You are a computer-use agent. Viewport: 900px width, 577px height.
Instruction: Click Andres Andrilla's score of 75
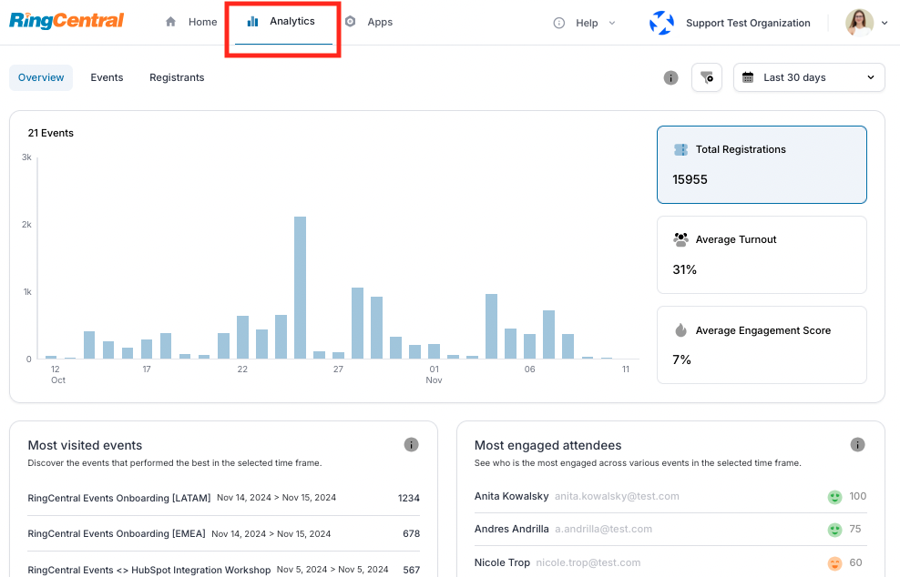(x=855, y=529)
